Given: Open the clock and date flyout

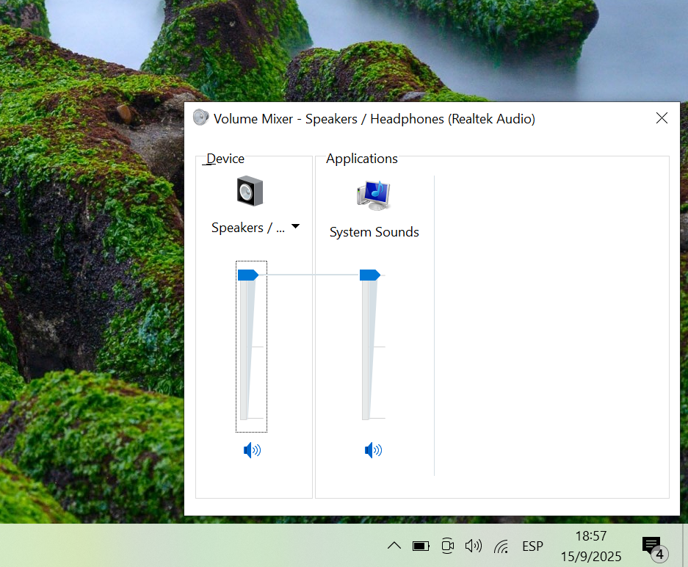Looking at the screenshot, I should tap(590, 546).
